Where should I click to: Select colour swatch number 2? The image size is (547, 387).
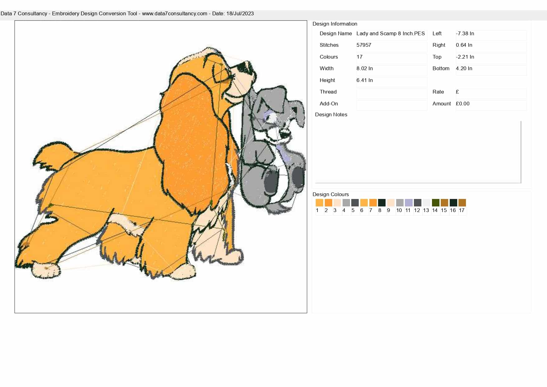(x=328, y=203)
